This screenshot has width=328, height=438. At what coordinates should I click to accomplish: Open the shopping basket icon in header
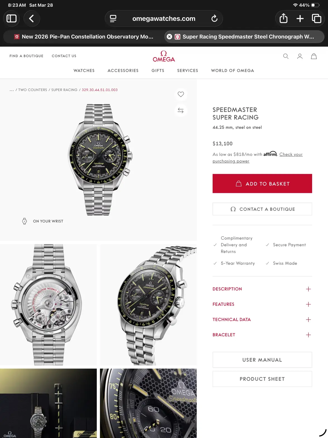pos(314,56)
